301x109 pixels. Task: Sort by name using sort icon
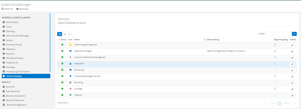pos(205,40)
